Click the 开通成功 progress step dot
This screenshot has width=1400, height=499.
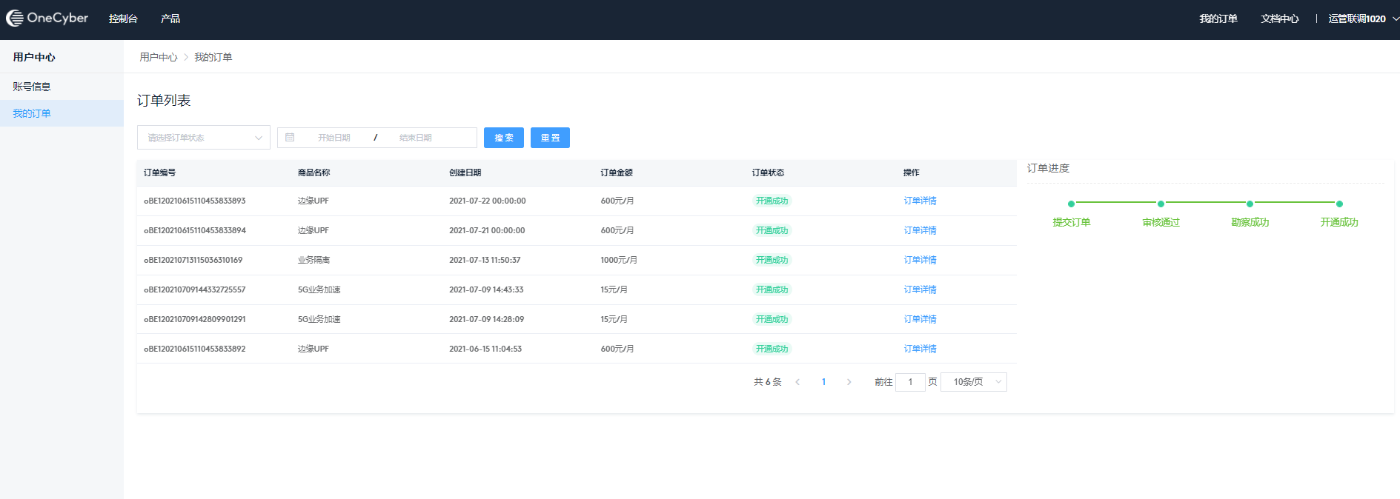[1339, 204]
